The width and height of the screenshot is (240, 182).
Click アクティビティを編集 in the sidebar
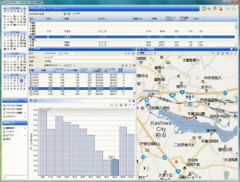pyautogui.click(x=13, y=113)
